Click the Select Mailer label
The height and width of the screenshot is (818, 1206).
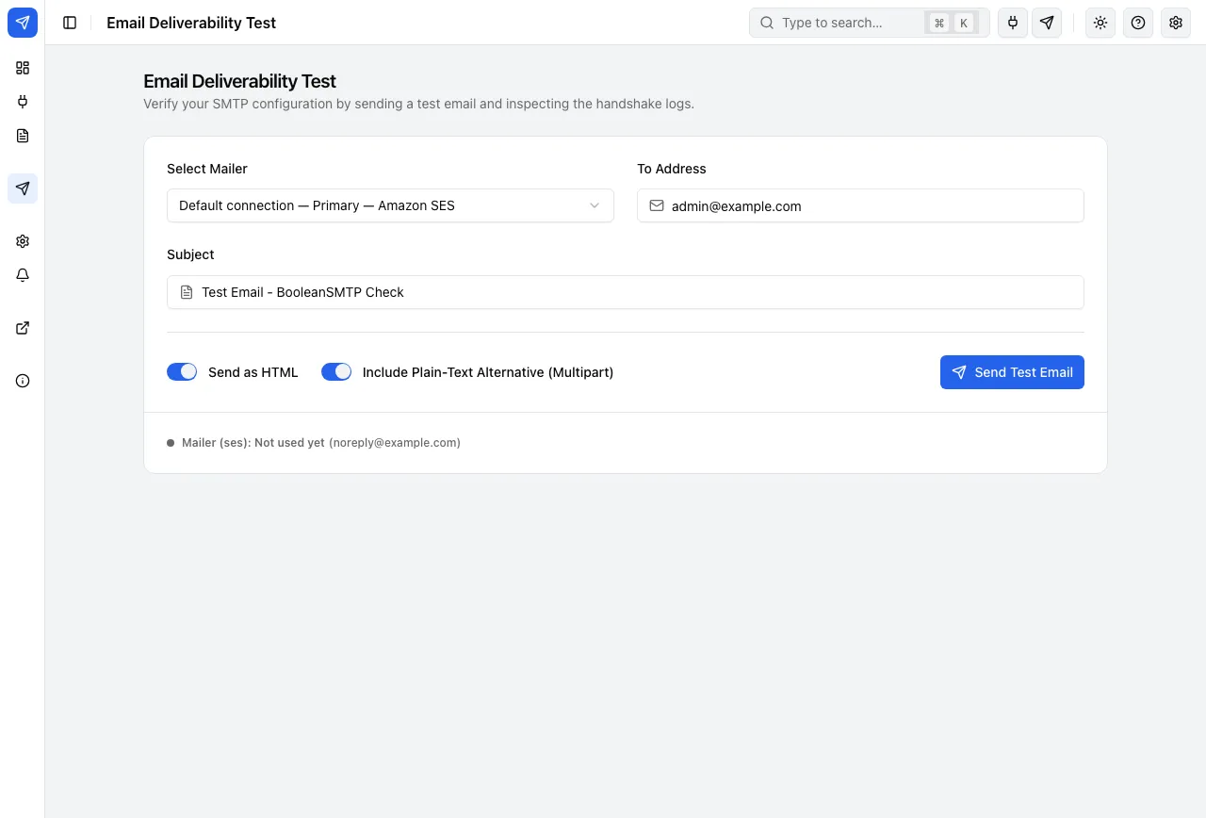click(207, 169)
